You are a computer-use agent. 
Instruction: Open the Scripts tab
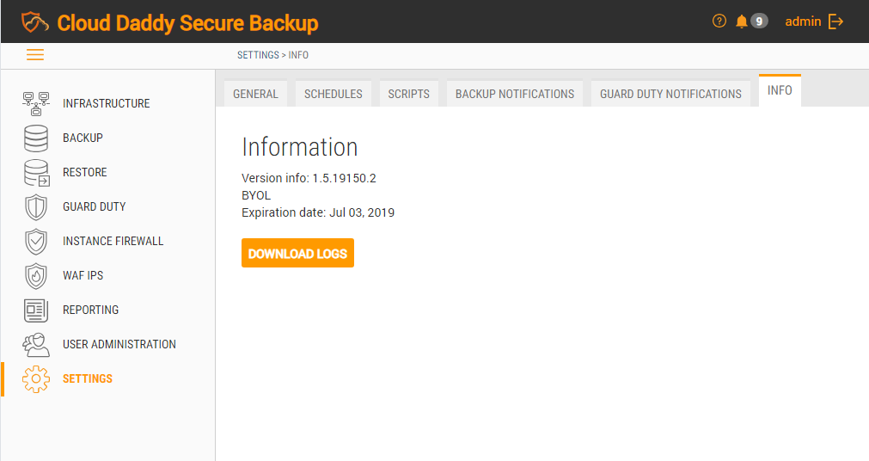(x=409, y=94)
